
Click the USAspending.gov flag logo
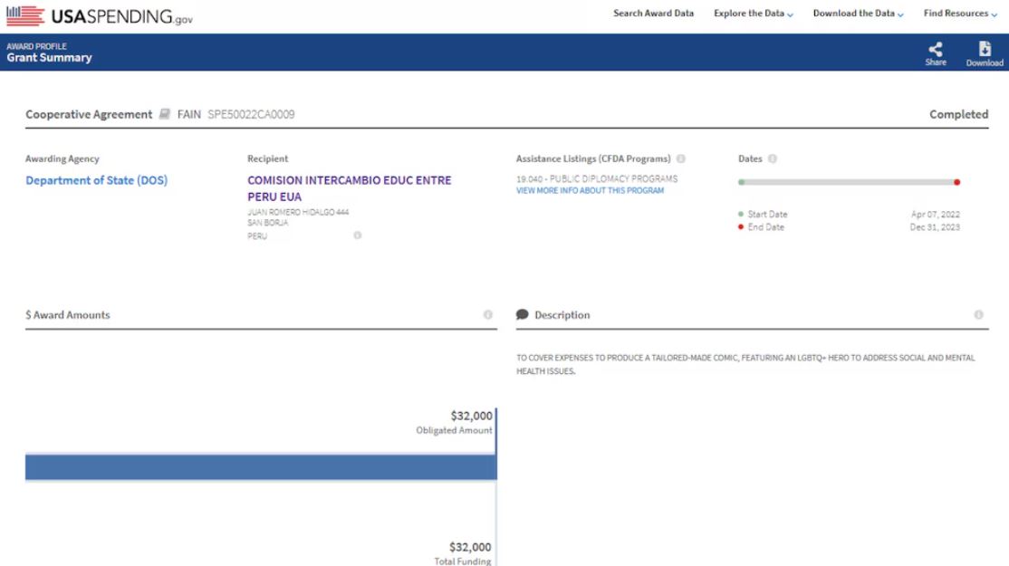pos(25,15)
